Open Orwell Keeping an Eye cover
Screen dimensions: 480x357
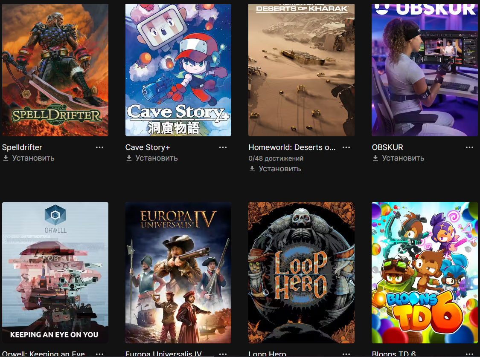tap(55, 273)
